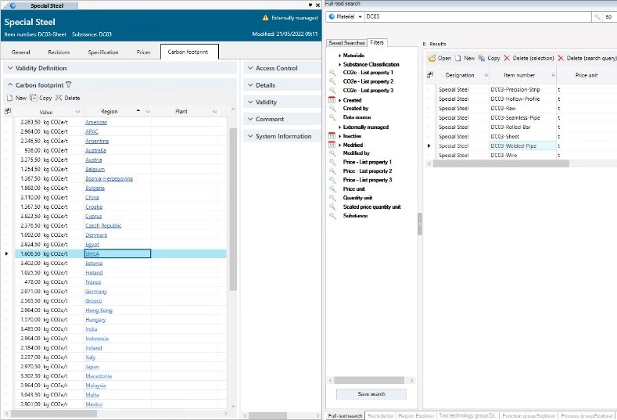Open the Bosnia-Herzegovina region link
Viewport: 617px width, 420px height.
[x=109, y=178]
